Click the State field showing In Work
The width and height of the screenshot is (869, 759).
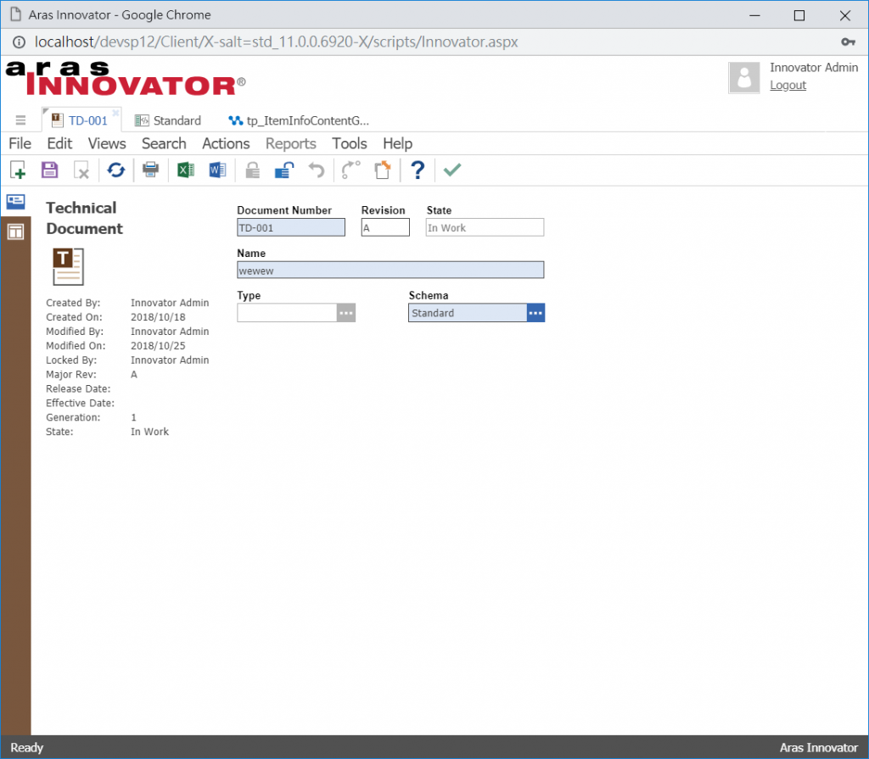pyautogui.click(x=485, y=227)
